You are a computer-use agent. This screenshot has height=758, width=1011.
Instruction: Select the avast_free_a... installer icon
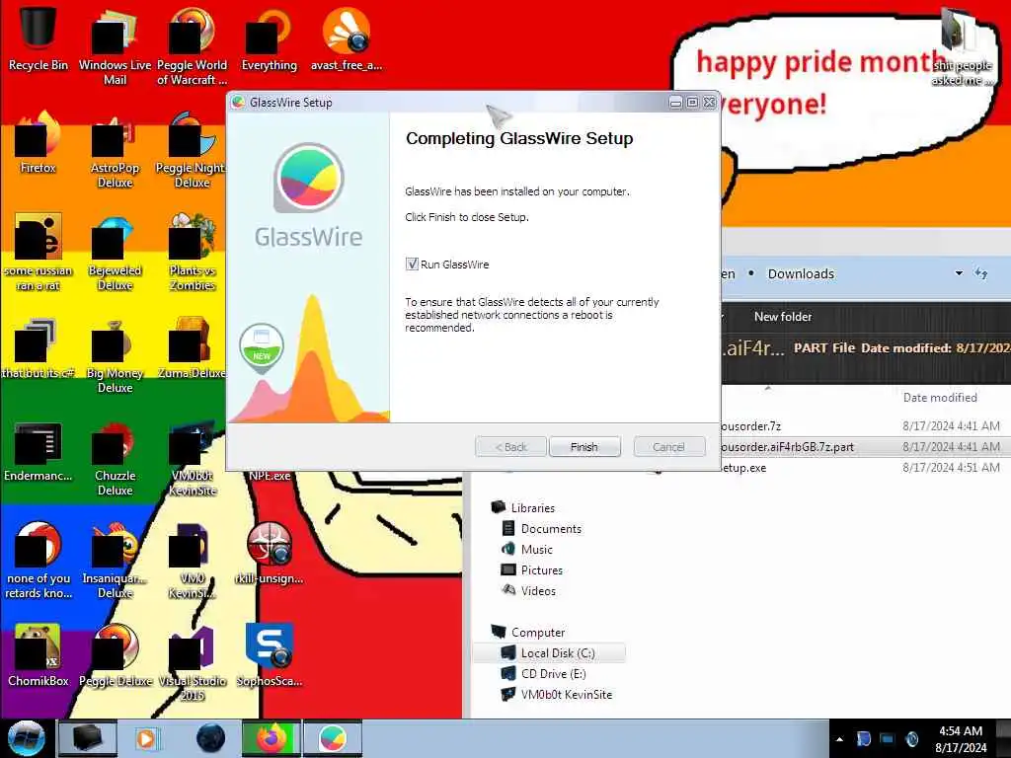tap(347, 38)
